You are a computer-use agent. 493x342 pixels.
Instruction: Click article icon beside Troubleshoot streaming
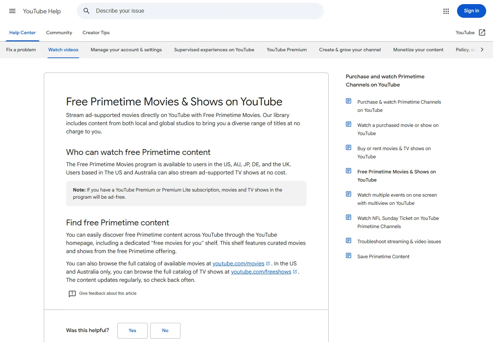[349, 240]
